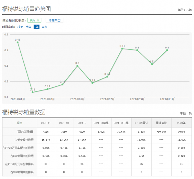
Task: Select the 1年 time range
Action: [37, 27]
